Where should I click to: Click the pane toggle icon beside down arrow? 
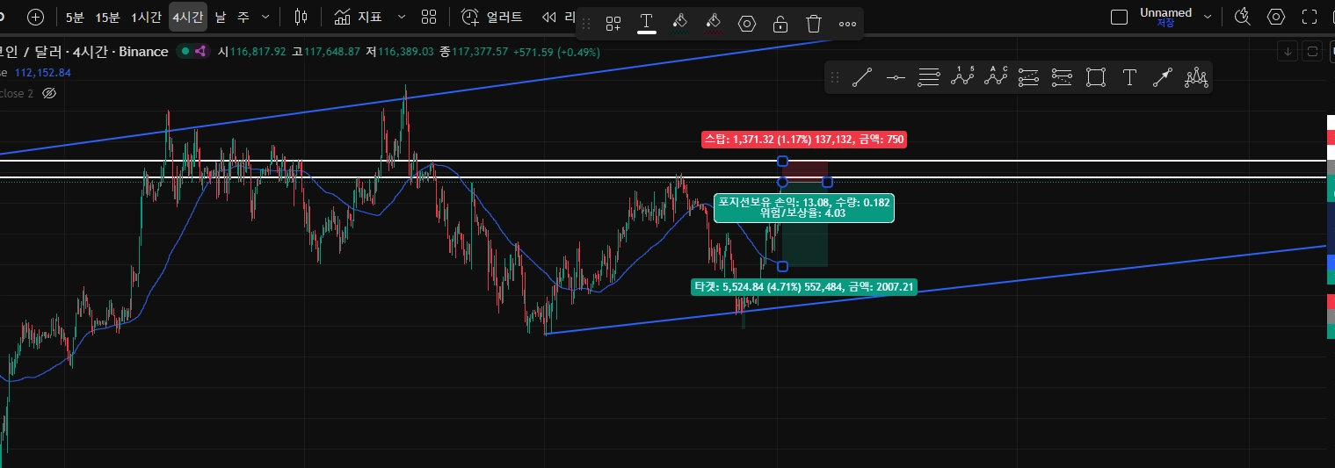tap(1312, 51)
